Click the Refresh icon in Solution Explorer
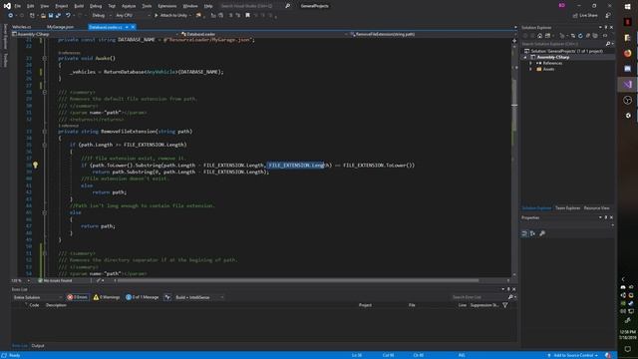638x359 pixels. tap(580, 36)
